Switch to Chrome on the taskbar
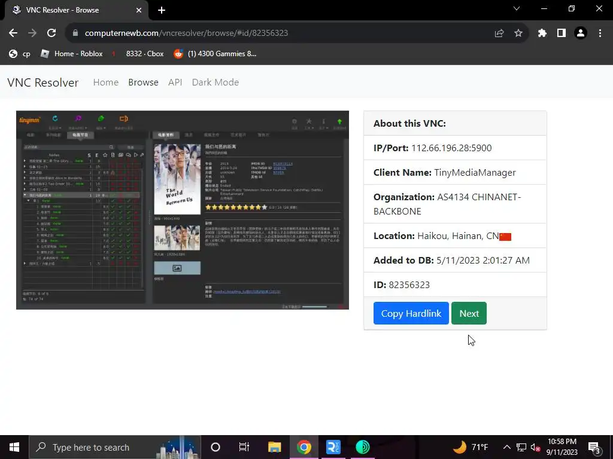 click(304, 447)
